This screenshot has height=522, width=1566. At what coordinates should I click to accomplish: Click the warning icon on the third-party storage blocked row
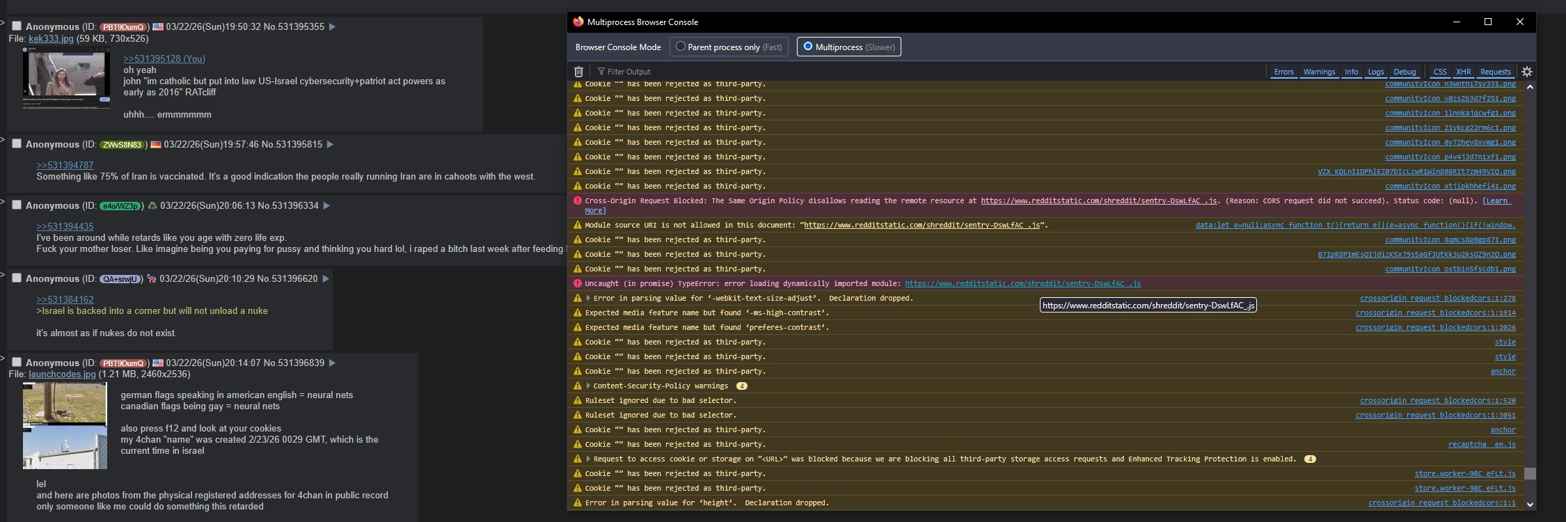pyautogui.click(x=577, y=459)
